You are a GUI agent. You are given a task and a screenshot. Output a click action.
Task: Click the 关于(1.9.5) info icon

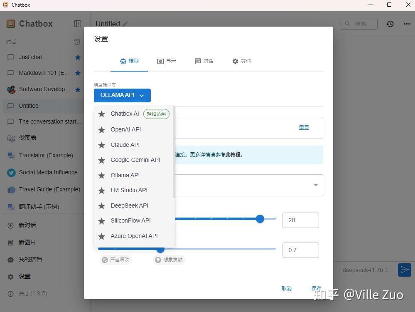point(10,293)
